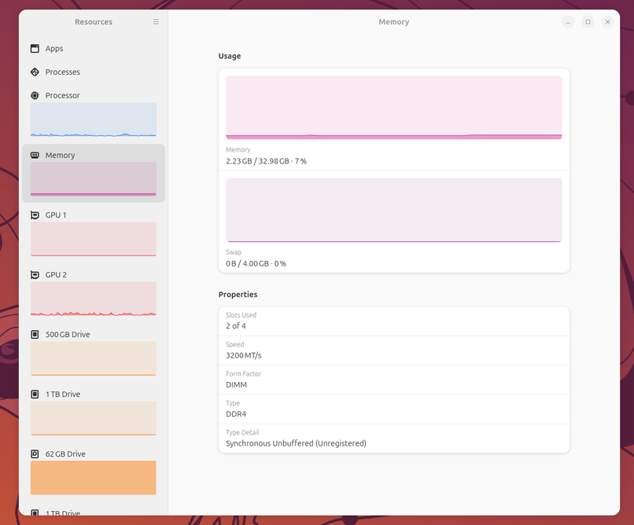Click the Properties section heading
The width and height of the screenshot is (634, 525).
[238, 295]
